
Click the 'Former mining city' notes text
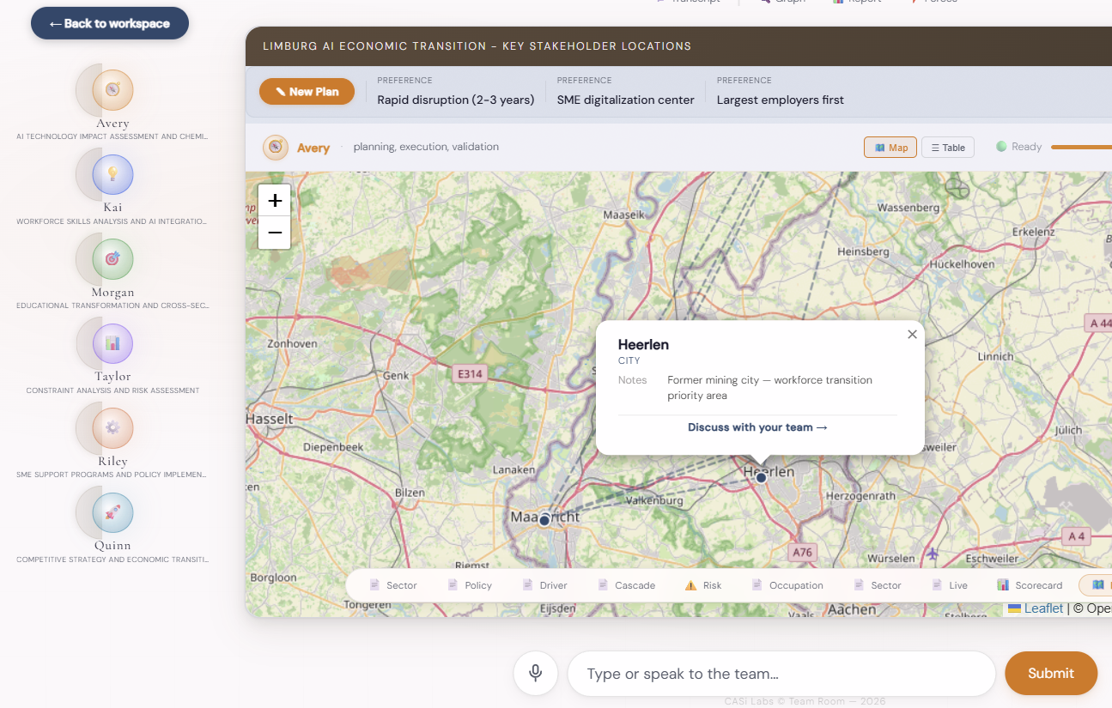[769, 388]
